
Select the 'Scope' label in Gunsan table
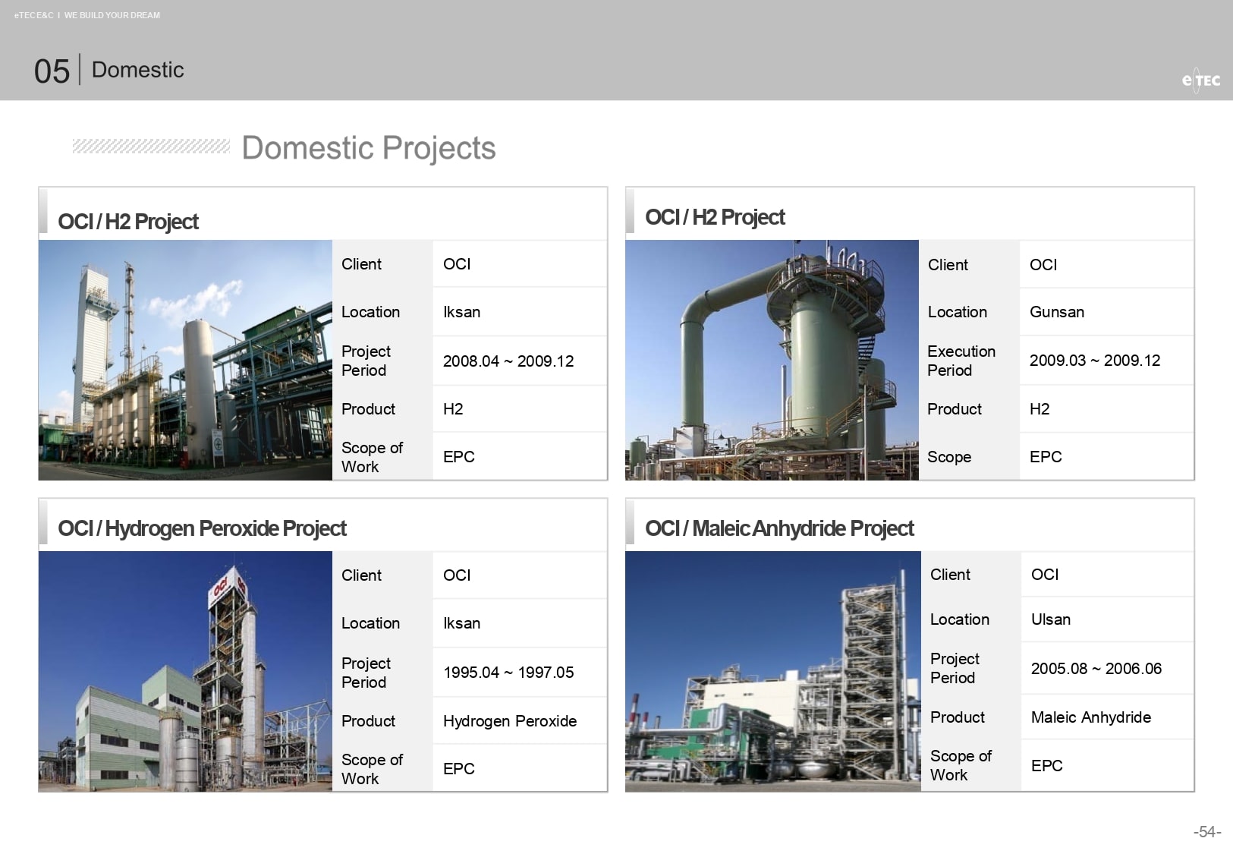tap(949, 457)
